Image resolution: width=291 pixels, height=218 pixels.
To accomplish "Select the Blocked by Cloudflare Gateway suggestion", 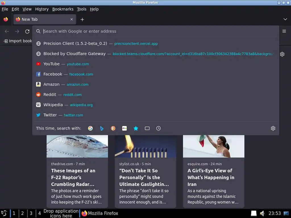I will [155, 54].
